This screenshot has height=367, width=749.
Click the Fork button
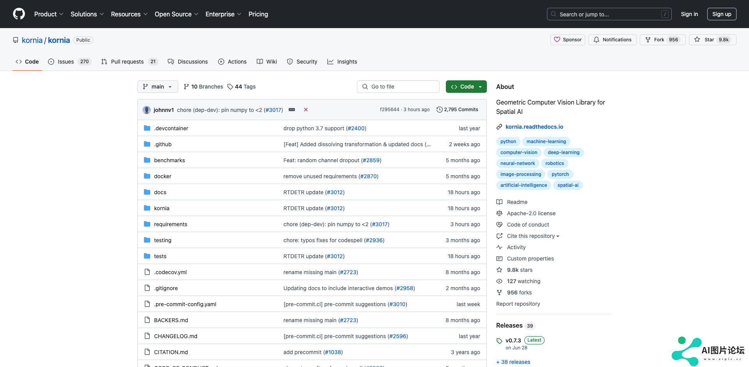pos(662,40)
